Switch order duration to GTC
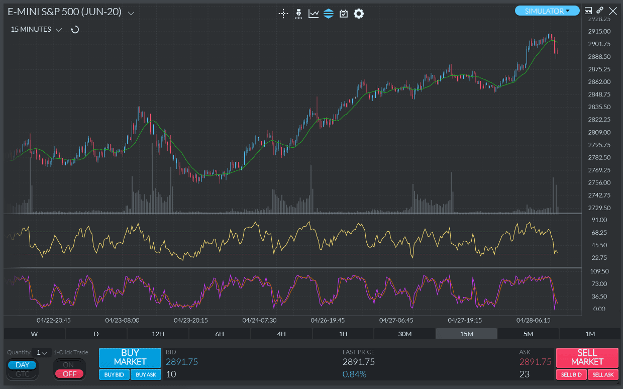The height and width of the screenshot is (389, 623). [x=23, y=371]
